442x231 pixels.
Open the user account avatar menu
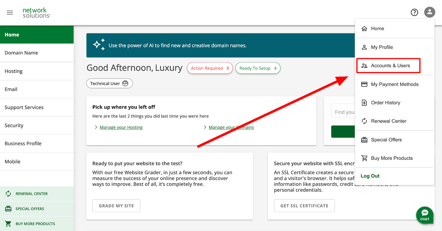[x=430, y=12]
